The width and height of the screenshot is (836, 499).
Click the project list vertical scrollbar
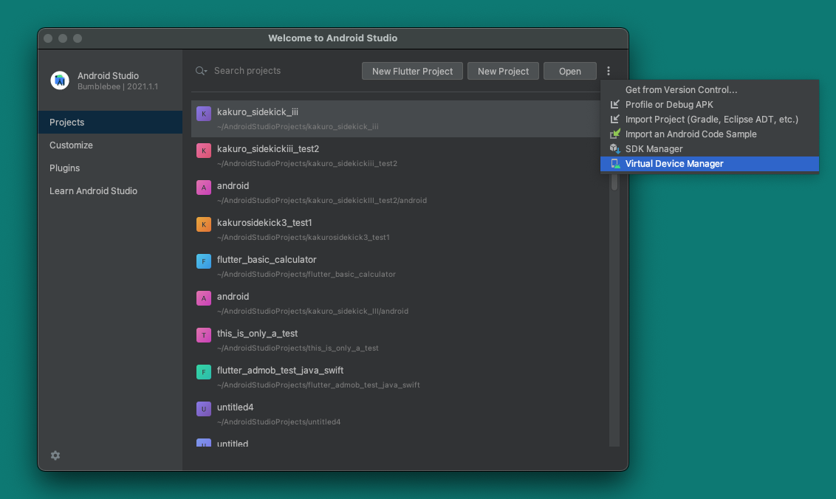click(614, 180)
